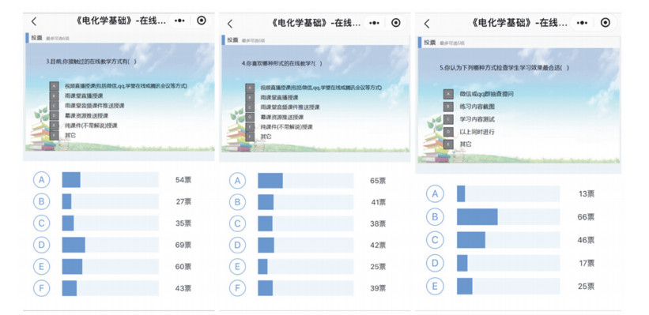Tap back arrow in the question 5 panel

(x=427, y=24)
